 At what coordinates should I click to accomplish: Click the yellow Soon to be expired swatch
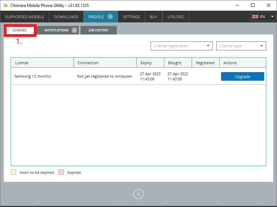click(x=13, y=172)
